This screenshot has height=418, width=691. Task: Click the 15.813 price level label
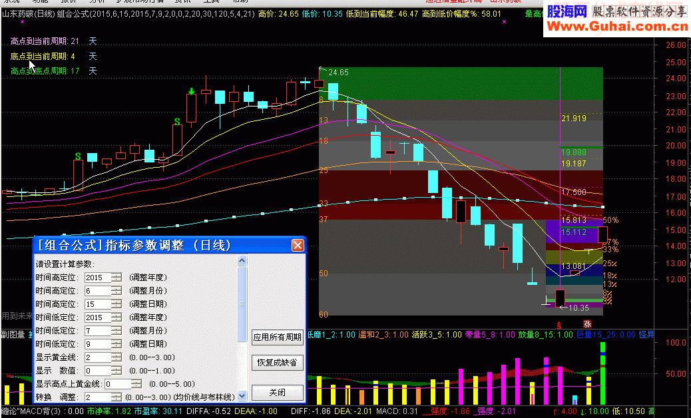(574, 220)
